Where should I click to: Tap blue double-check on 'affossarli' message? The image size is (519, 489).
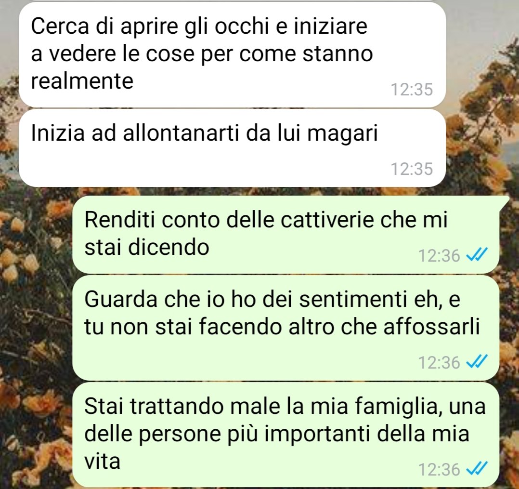click(x=477, y=362)
